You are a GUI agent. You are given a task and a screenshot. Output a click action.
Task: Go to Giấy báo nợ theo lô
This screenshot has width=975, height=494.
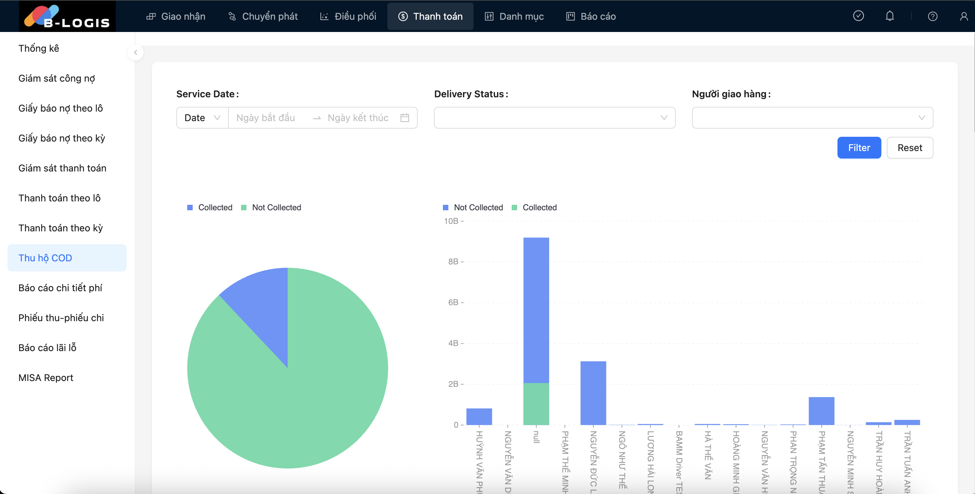tap(67, 108)
